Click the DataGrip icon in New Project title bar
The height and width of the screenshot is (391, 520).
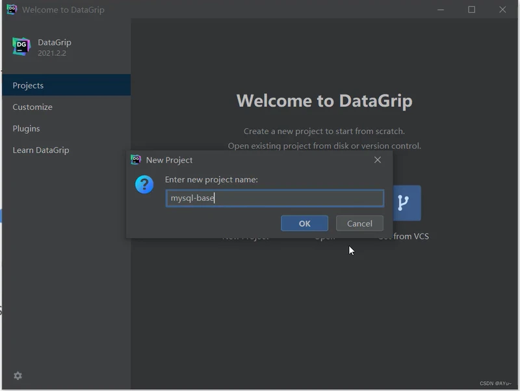click(136, 159)
